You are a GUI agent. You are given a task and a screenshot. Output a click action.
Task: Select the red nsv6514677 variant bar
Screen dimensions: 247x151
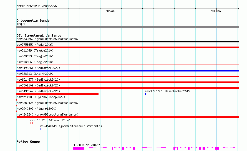pyautogui.click(x=128, y=82)
